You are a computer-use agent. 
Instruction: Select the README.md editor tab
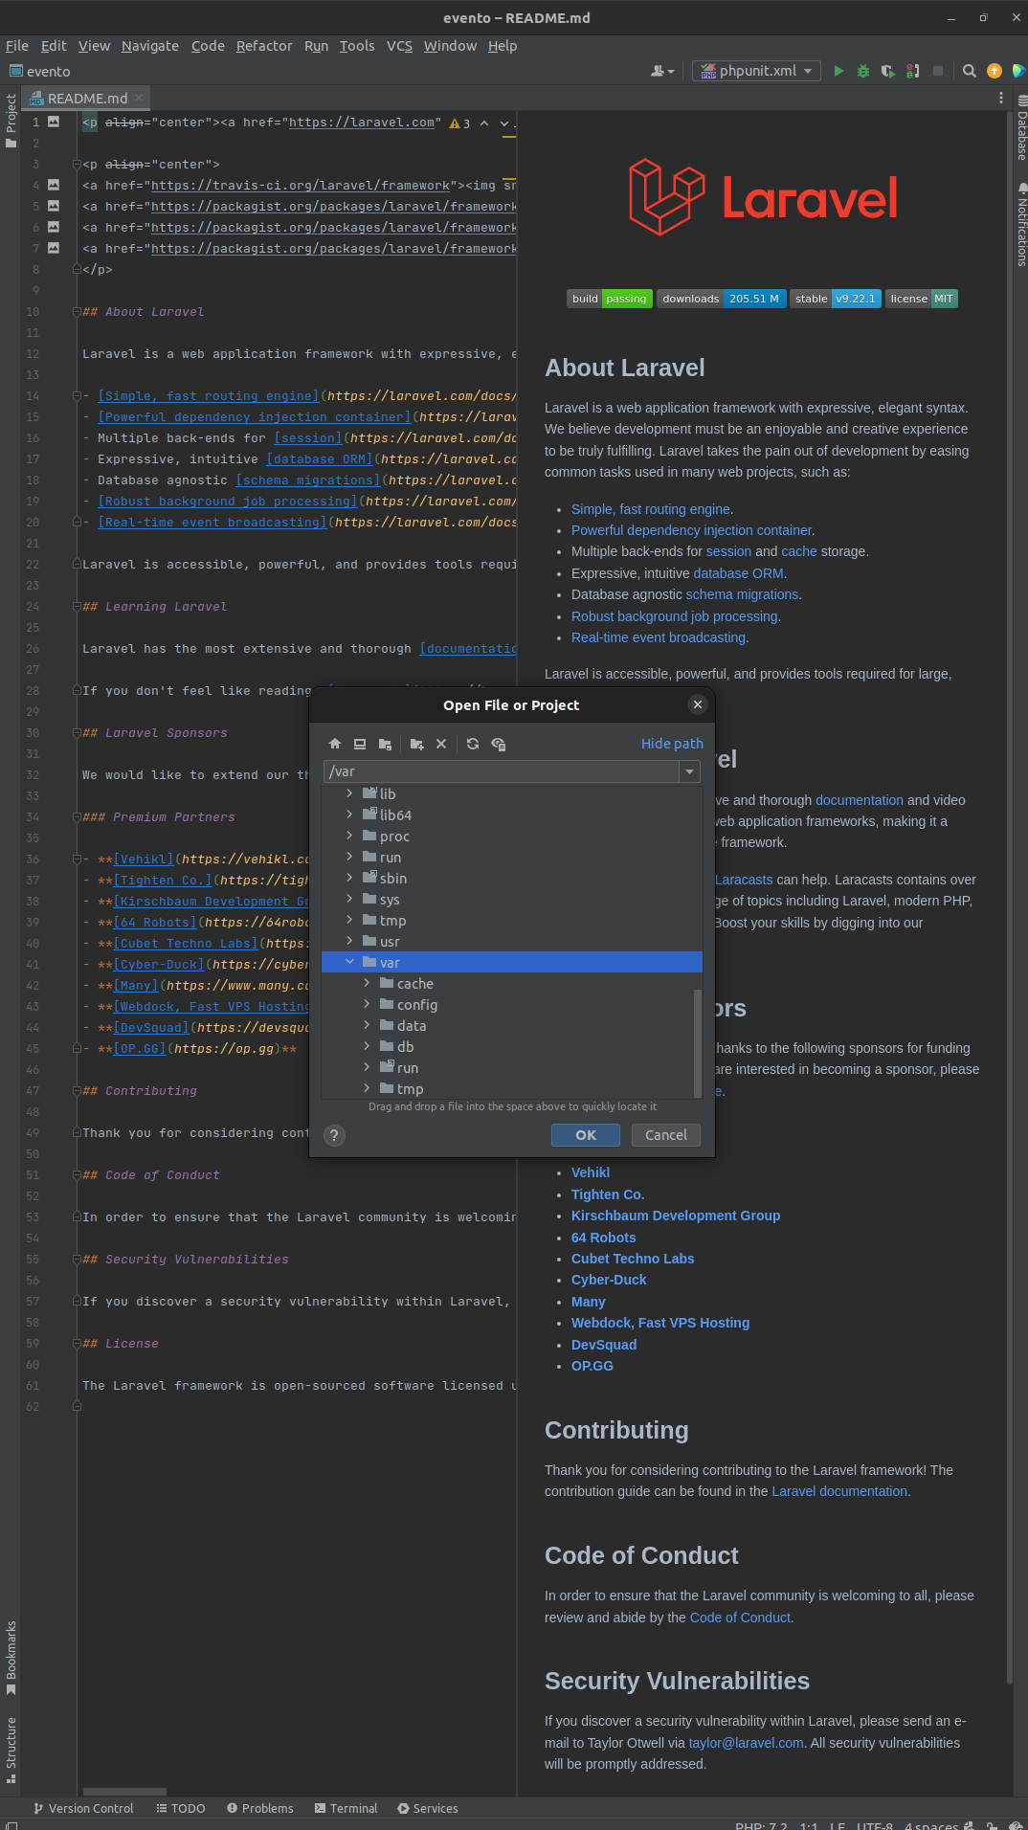point(86,98)
